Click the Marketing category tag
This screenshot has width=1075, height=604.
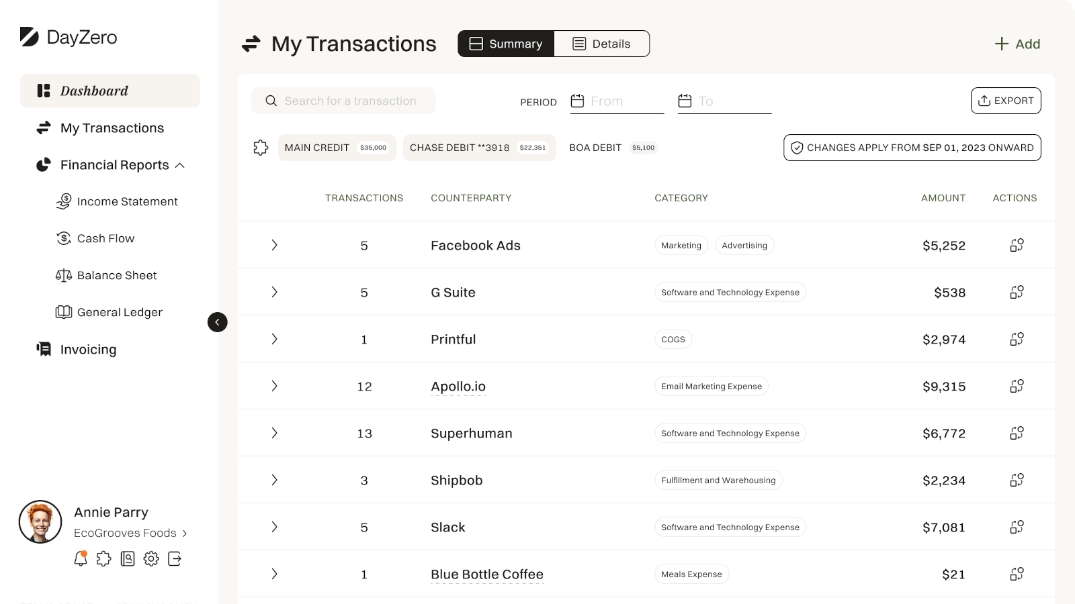681,245
